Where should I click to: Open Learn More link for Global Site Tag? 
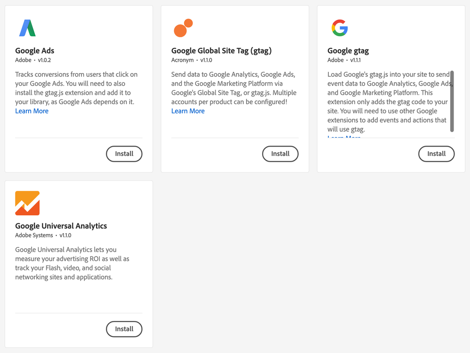(x=188, y=111)
